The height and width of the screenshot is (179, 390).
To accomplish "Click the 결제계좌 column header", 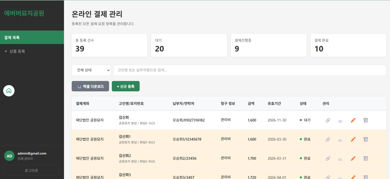I will point(82,103).
